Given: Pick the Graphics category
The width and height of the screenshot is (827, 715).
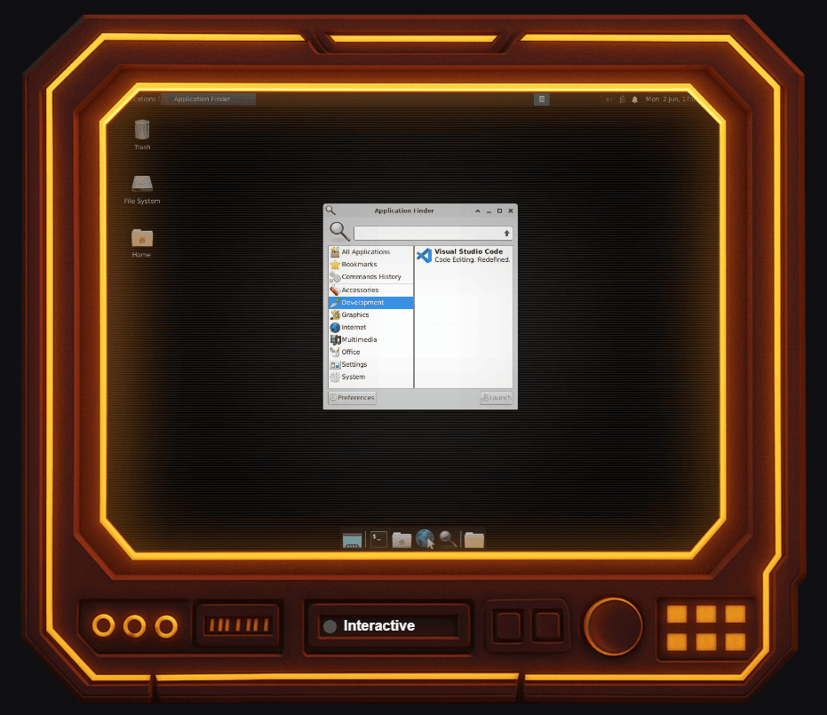Looking at the screenshot, I should [370, 314].
